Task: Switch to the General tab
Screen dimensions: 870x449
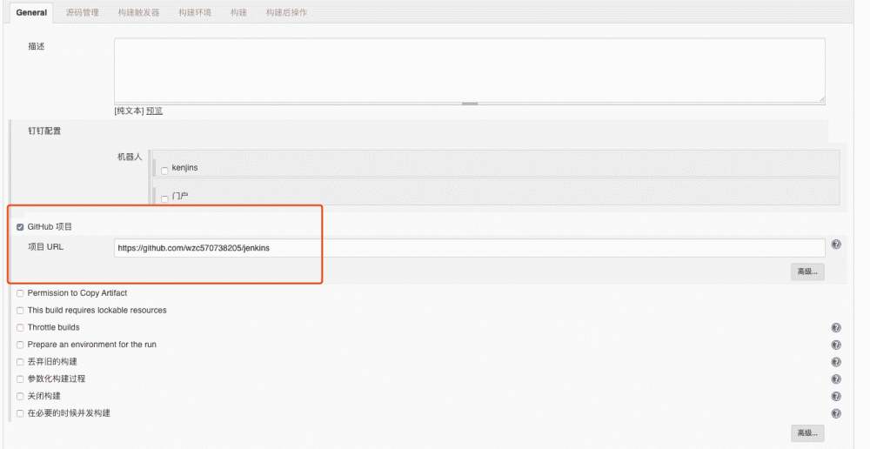Action: pyautogui.click(x=31, y=12)
